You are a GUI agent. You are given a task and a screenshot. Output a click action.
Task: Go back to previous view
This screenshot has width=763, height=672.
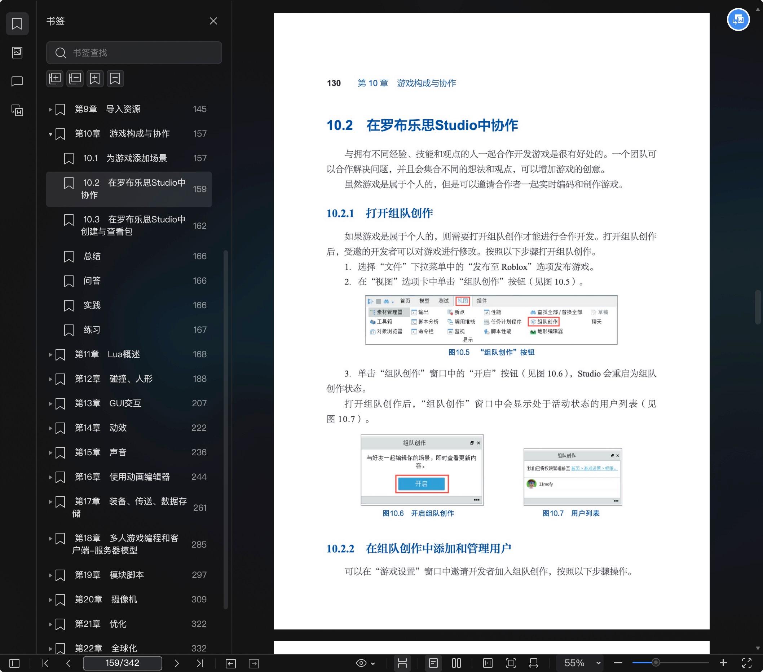[x=231, y=663]
